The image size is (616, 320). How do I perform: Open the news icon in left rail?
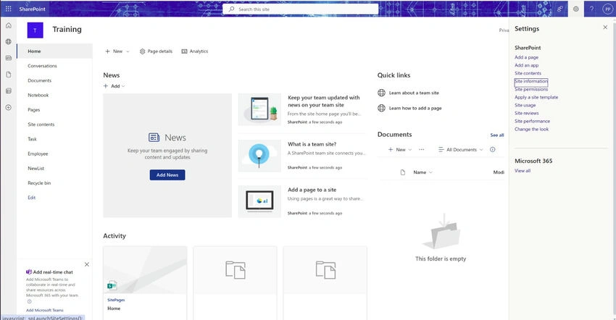(8, 58)
